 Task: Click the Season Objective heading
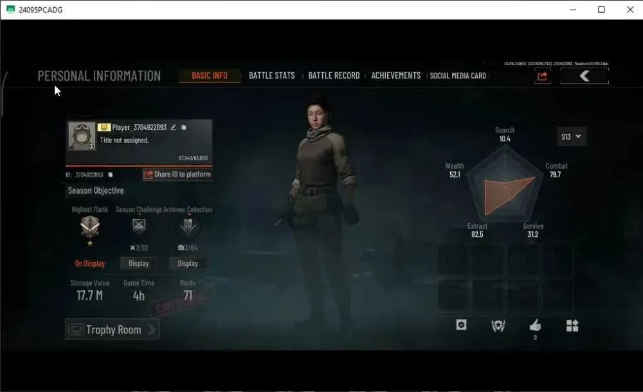tap(96, 191)
